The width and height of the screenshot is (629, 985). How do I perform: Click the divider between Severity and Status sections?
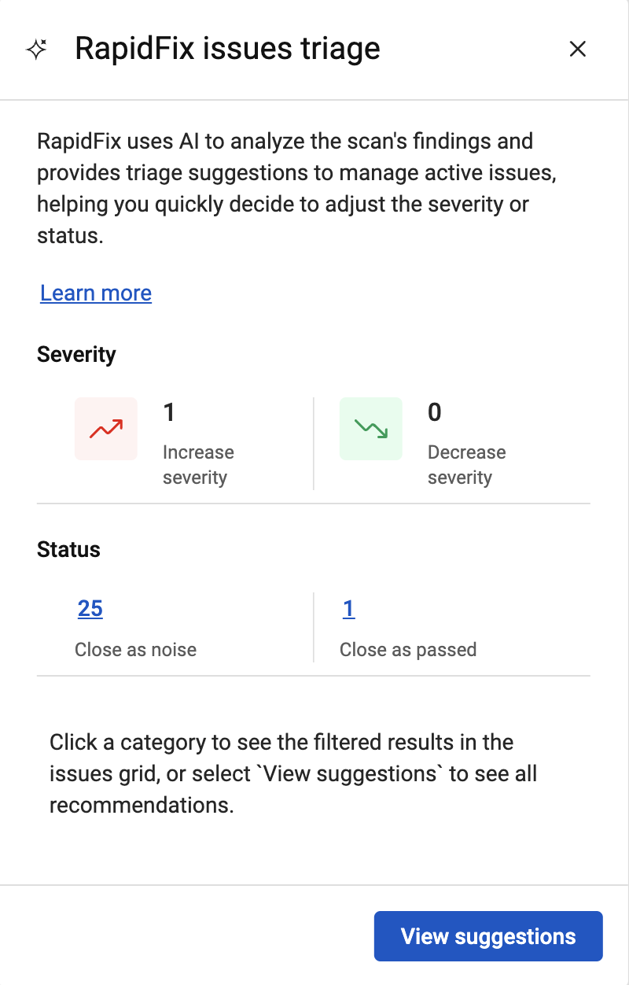pyautogui.click(x=314, y=504)
